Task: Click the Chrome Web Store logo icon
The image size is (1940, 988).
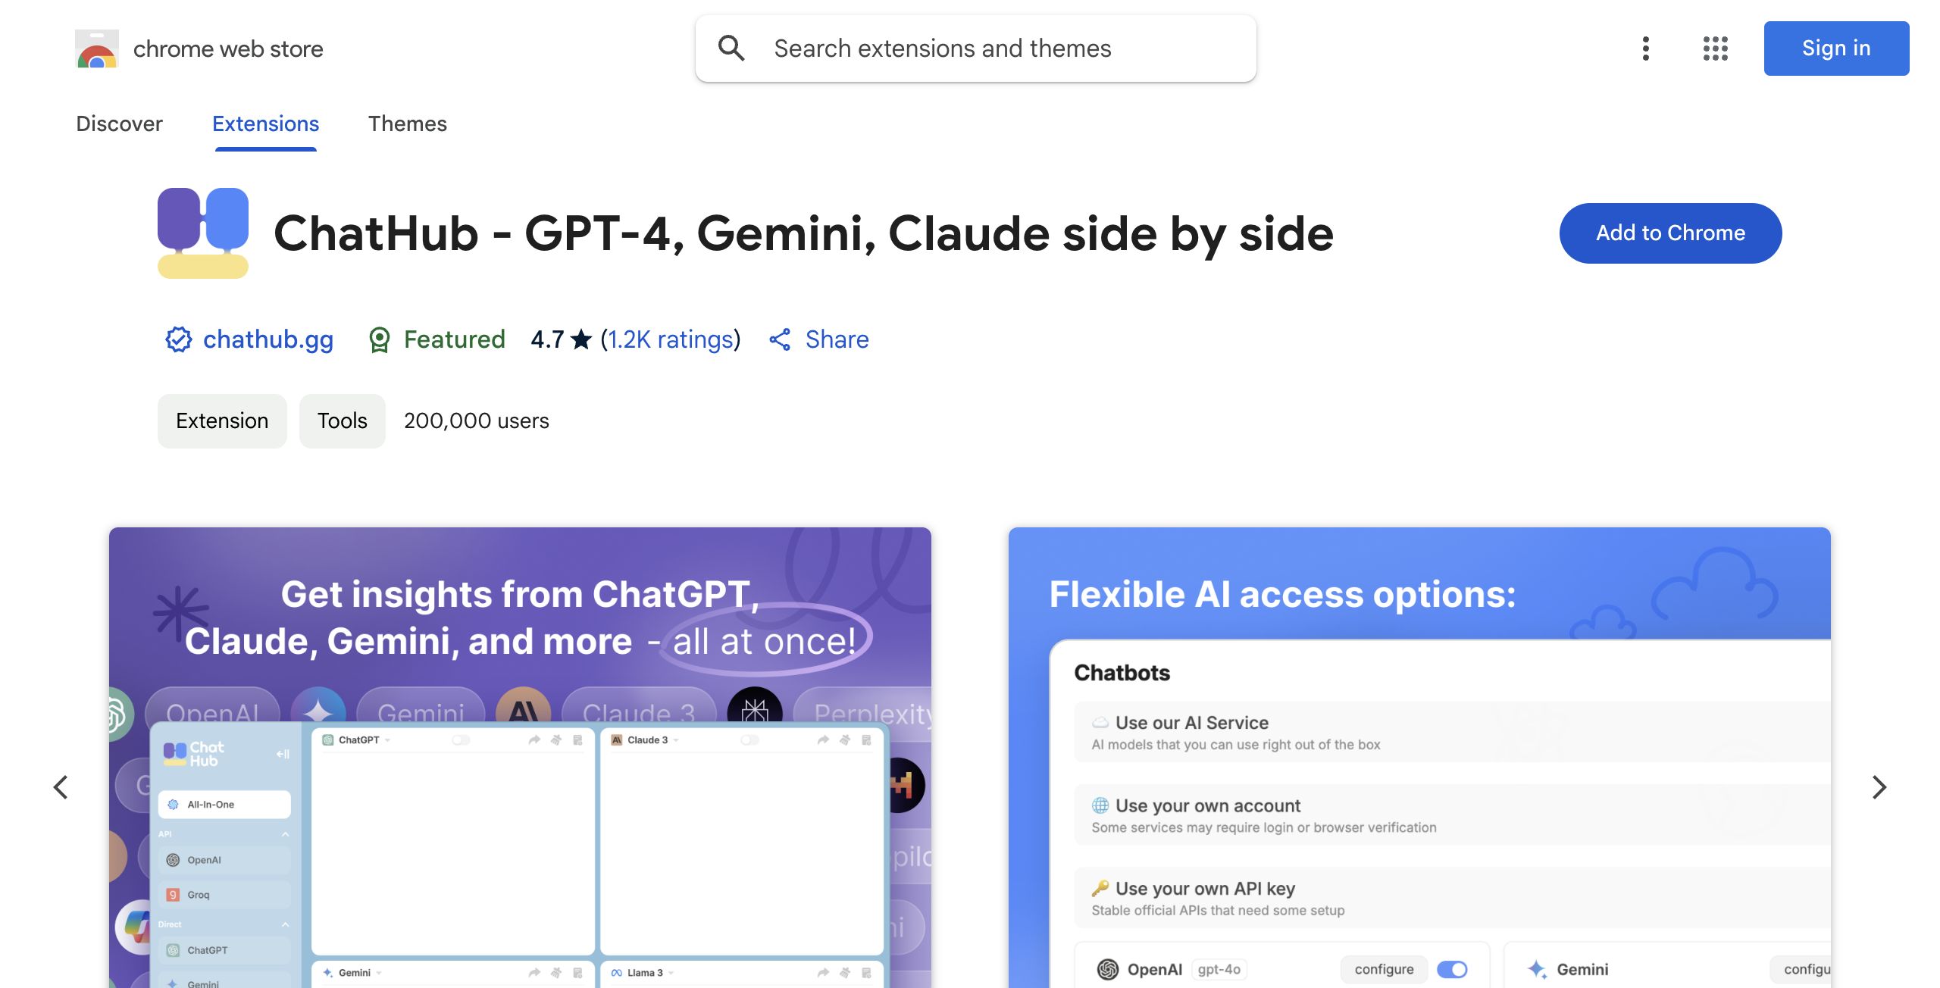Action: [x=97, y=48]
